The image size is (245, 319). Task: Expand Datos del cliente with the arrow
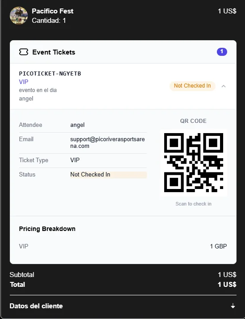(x=233, y=306)
